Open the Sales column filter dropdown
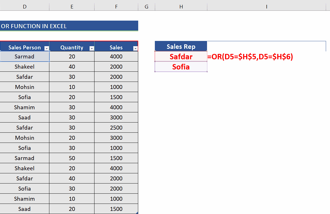Screen dimensions: 330x214 [x=135, y=48]
